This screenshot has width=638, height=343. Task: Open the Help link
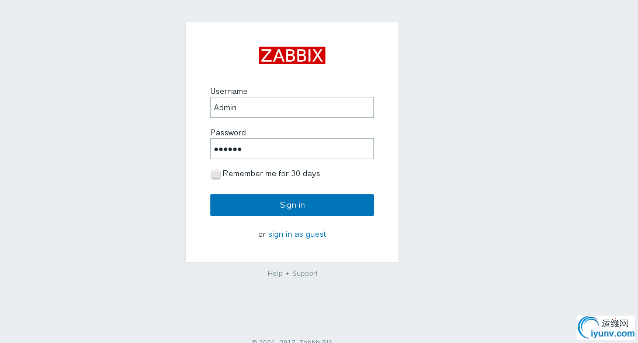(x=275, y=274)
